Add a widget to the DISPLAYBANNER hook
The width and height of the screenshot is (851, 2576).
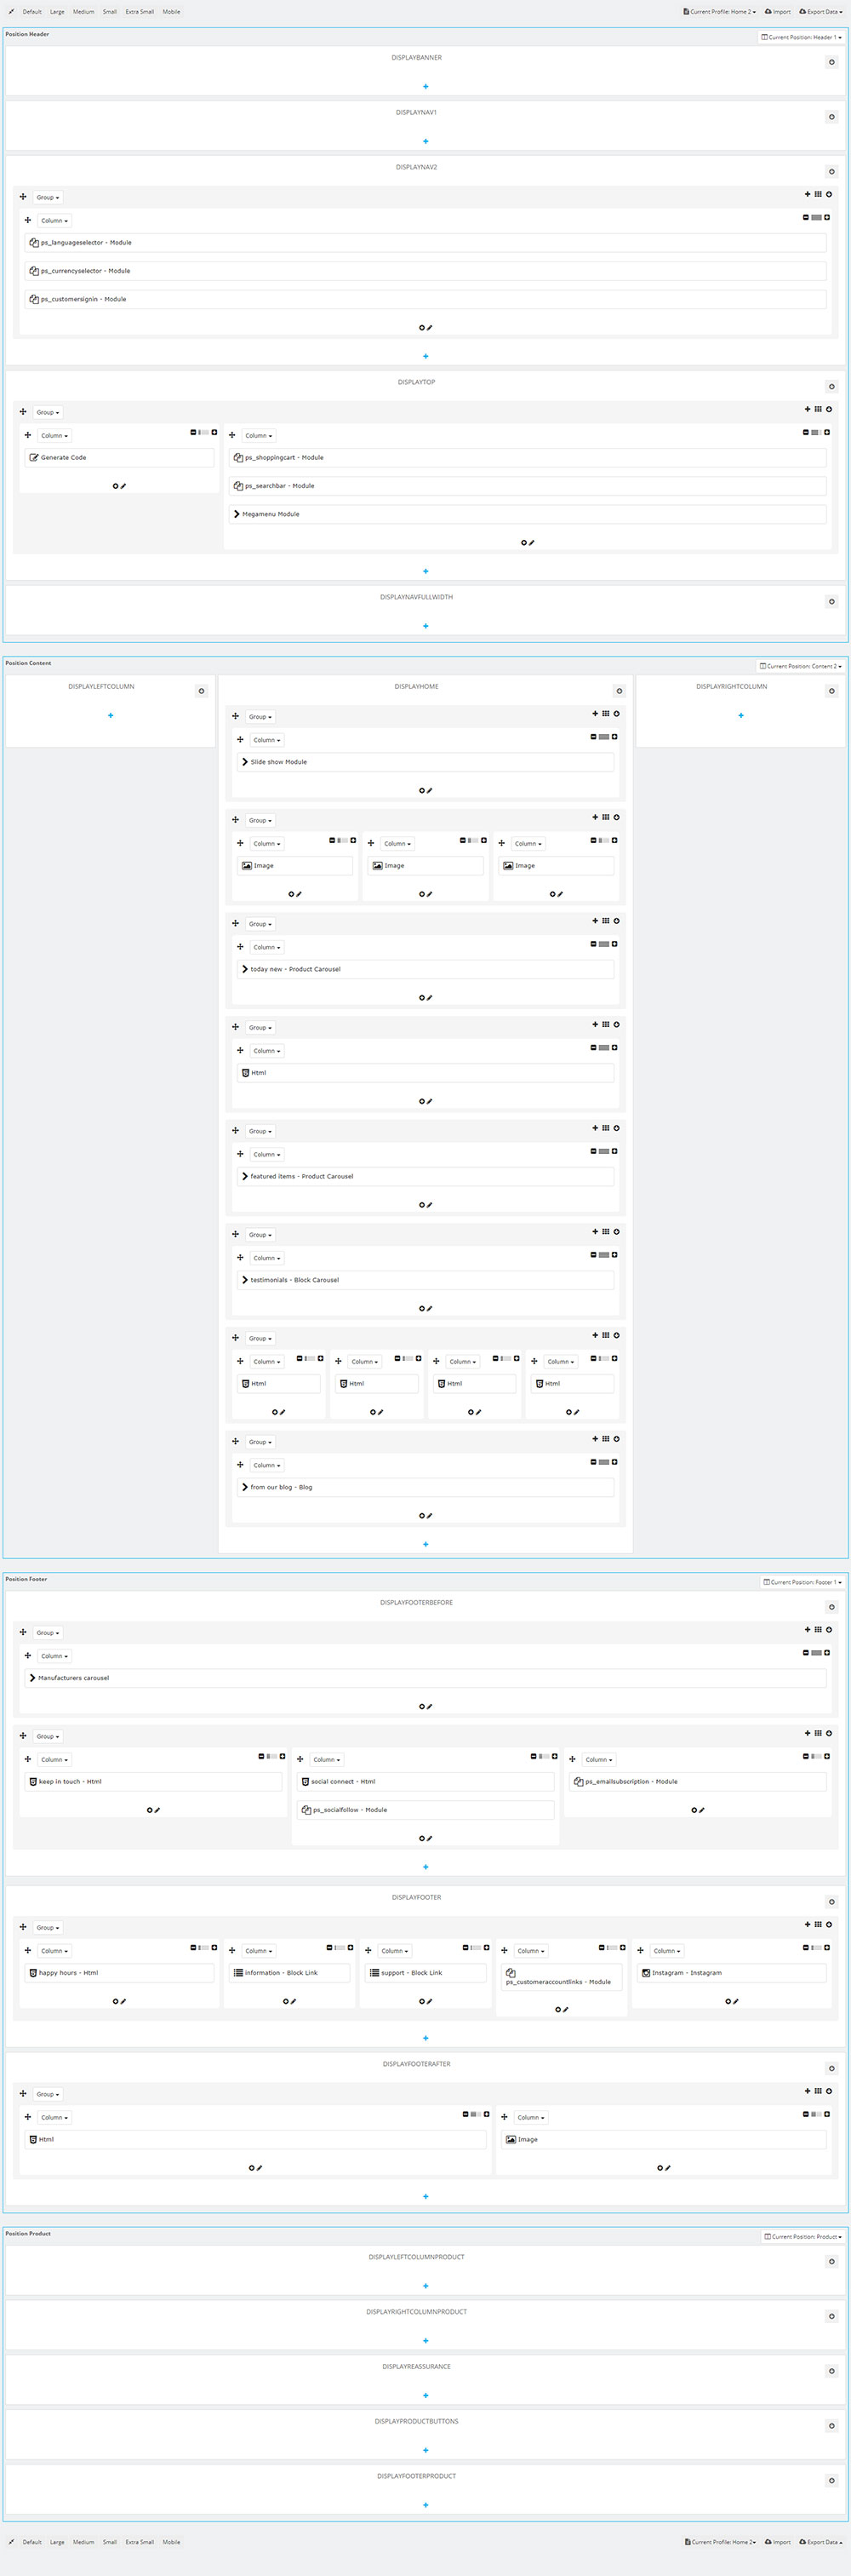click(425, 87)
